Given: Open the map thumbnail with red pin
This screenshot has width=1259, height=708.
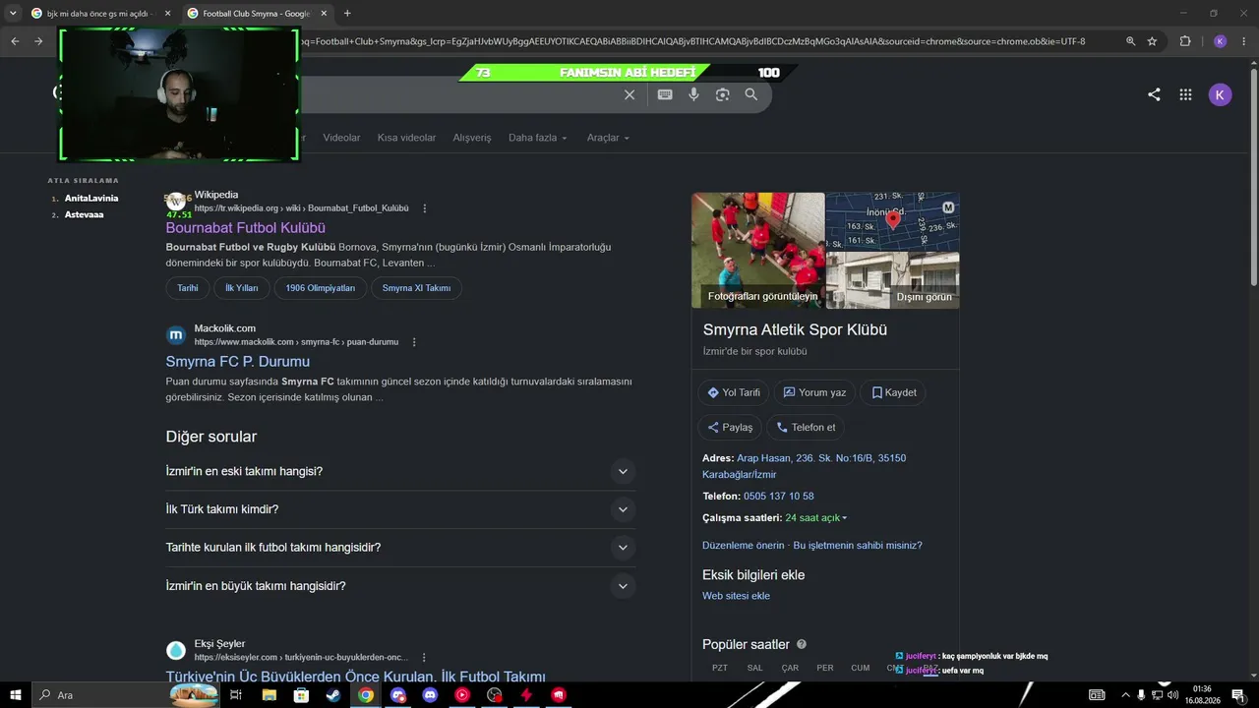Looking at the screenshot, I should (892, 221).
